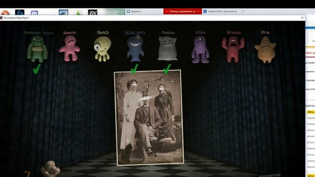Viewport: 315px width, 177px height.
Task: Click player name Адмирал гугл
Action: click(38, 33)
